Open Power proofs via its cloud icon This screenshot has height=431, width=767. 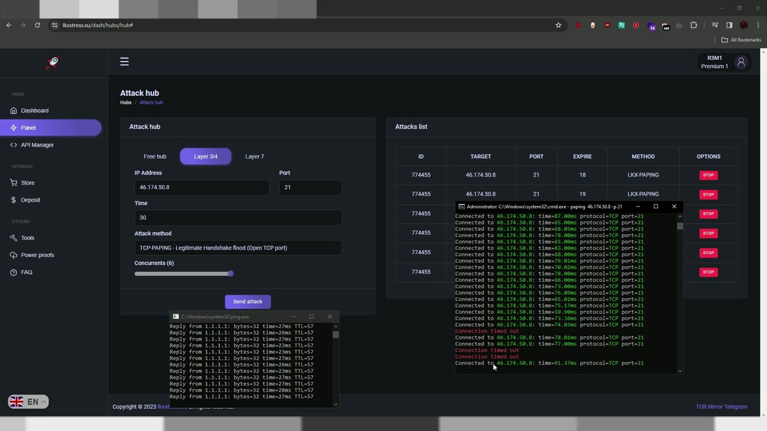pyautogui.click(x=14, y=255)
